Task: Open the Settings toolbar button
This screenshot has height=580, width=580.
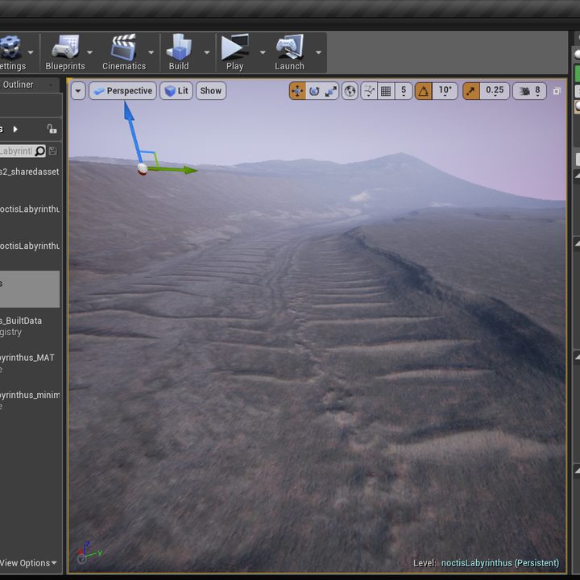Action: point(12,52)
